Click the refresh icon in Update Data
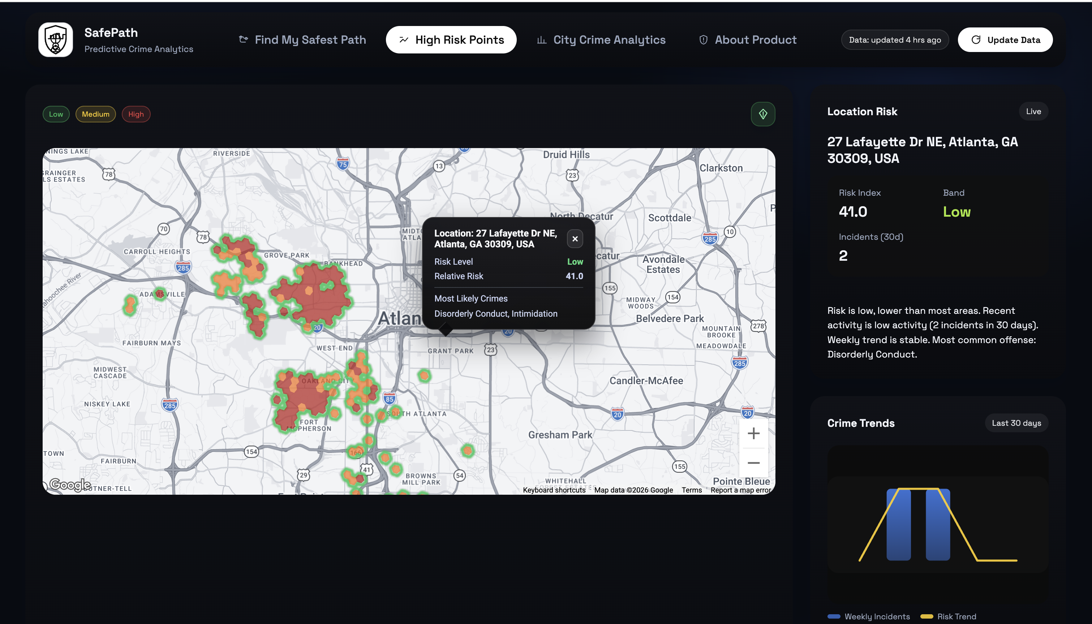 pyautogui.click(x=976, y=40)
